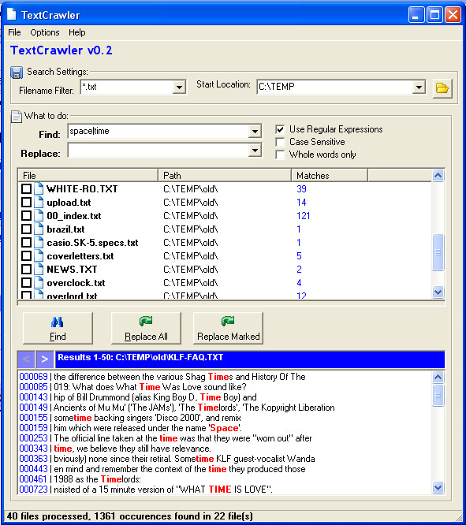Minimize the TextCrawler window

416,15
